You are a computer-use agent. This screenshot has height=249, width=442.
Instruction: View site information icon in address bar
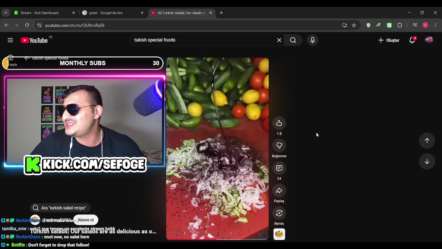(x=39, y=25)
